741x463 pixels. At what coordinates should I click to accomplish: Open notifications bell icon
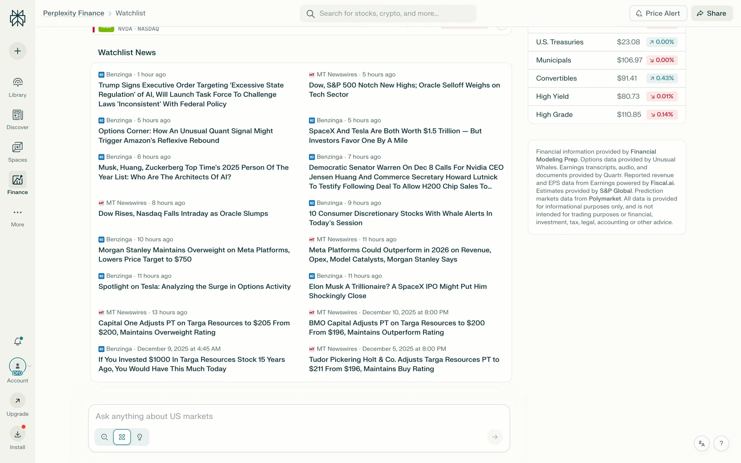click(x=17, y=341)
